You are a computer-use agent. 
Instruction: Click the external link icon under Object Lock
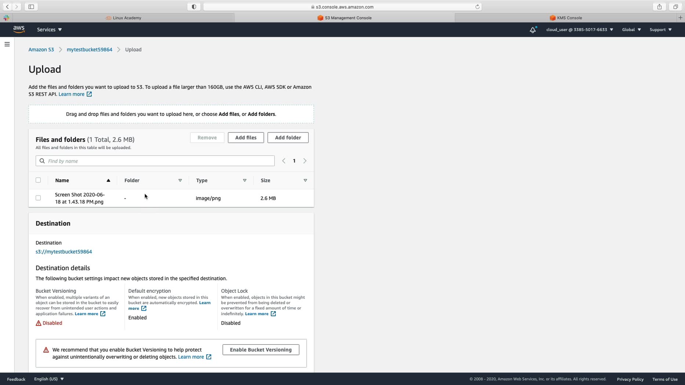[273, 314]
